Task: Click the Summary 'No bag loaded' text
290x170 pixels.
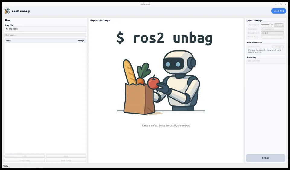Action: [254, 61]
